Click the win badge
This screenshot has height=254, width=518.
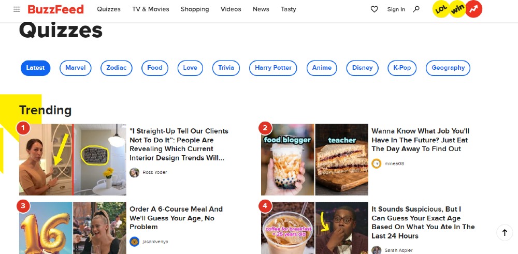coord(457,9)
